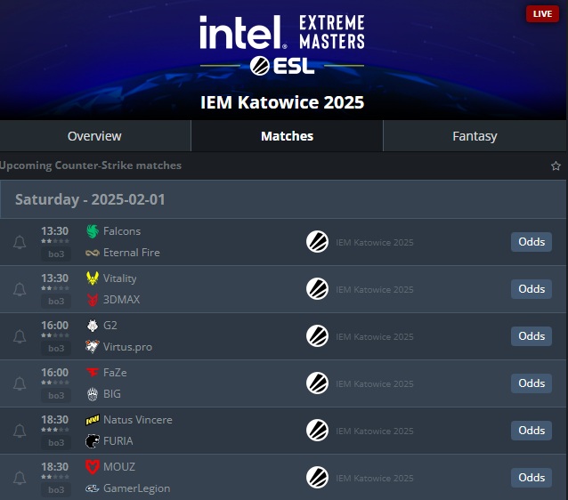Select the Matches tab

click(x=287, y=136)
